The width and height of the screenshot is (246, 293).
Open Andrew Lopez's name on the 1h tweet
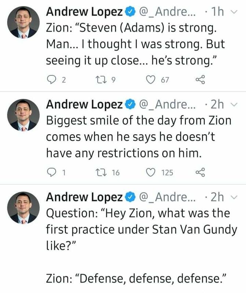coord(84,11)
